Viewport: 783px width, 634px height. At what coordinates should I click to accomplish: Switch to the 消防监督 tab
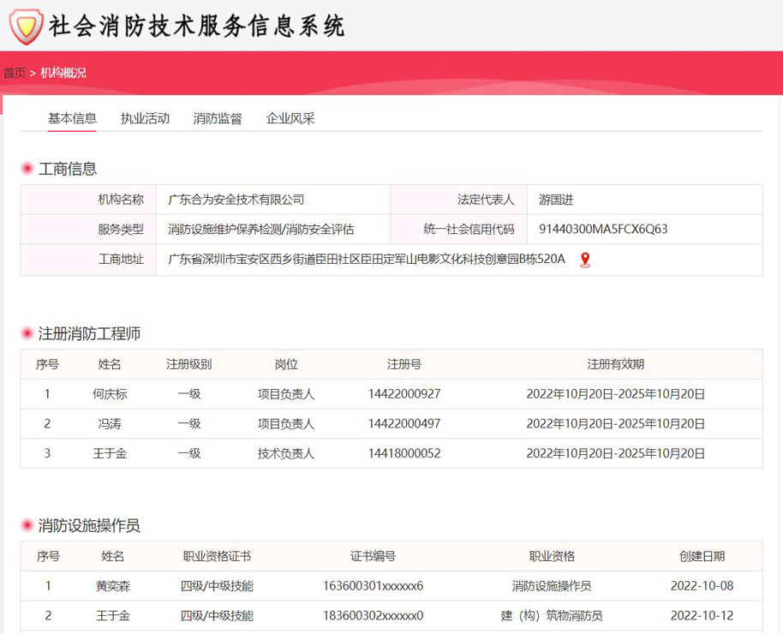point(218,118)
